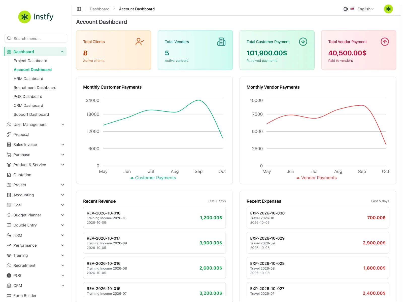
Task: Click inside the Search menu field
Action: click(36, 39)
